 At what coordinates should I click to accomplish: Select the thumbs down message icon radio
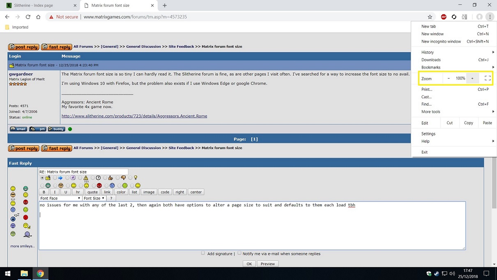[x=118, y=178]
